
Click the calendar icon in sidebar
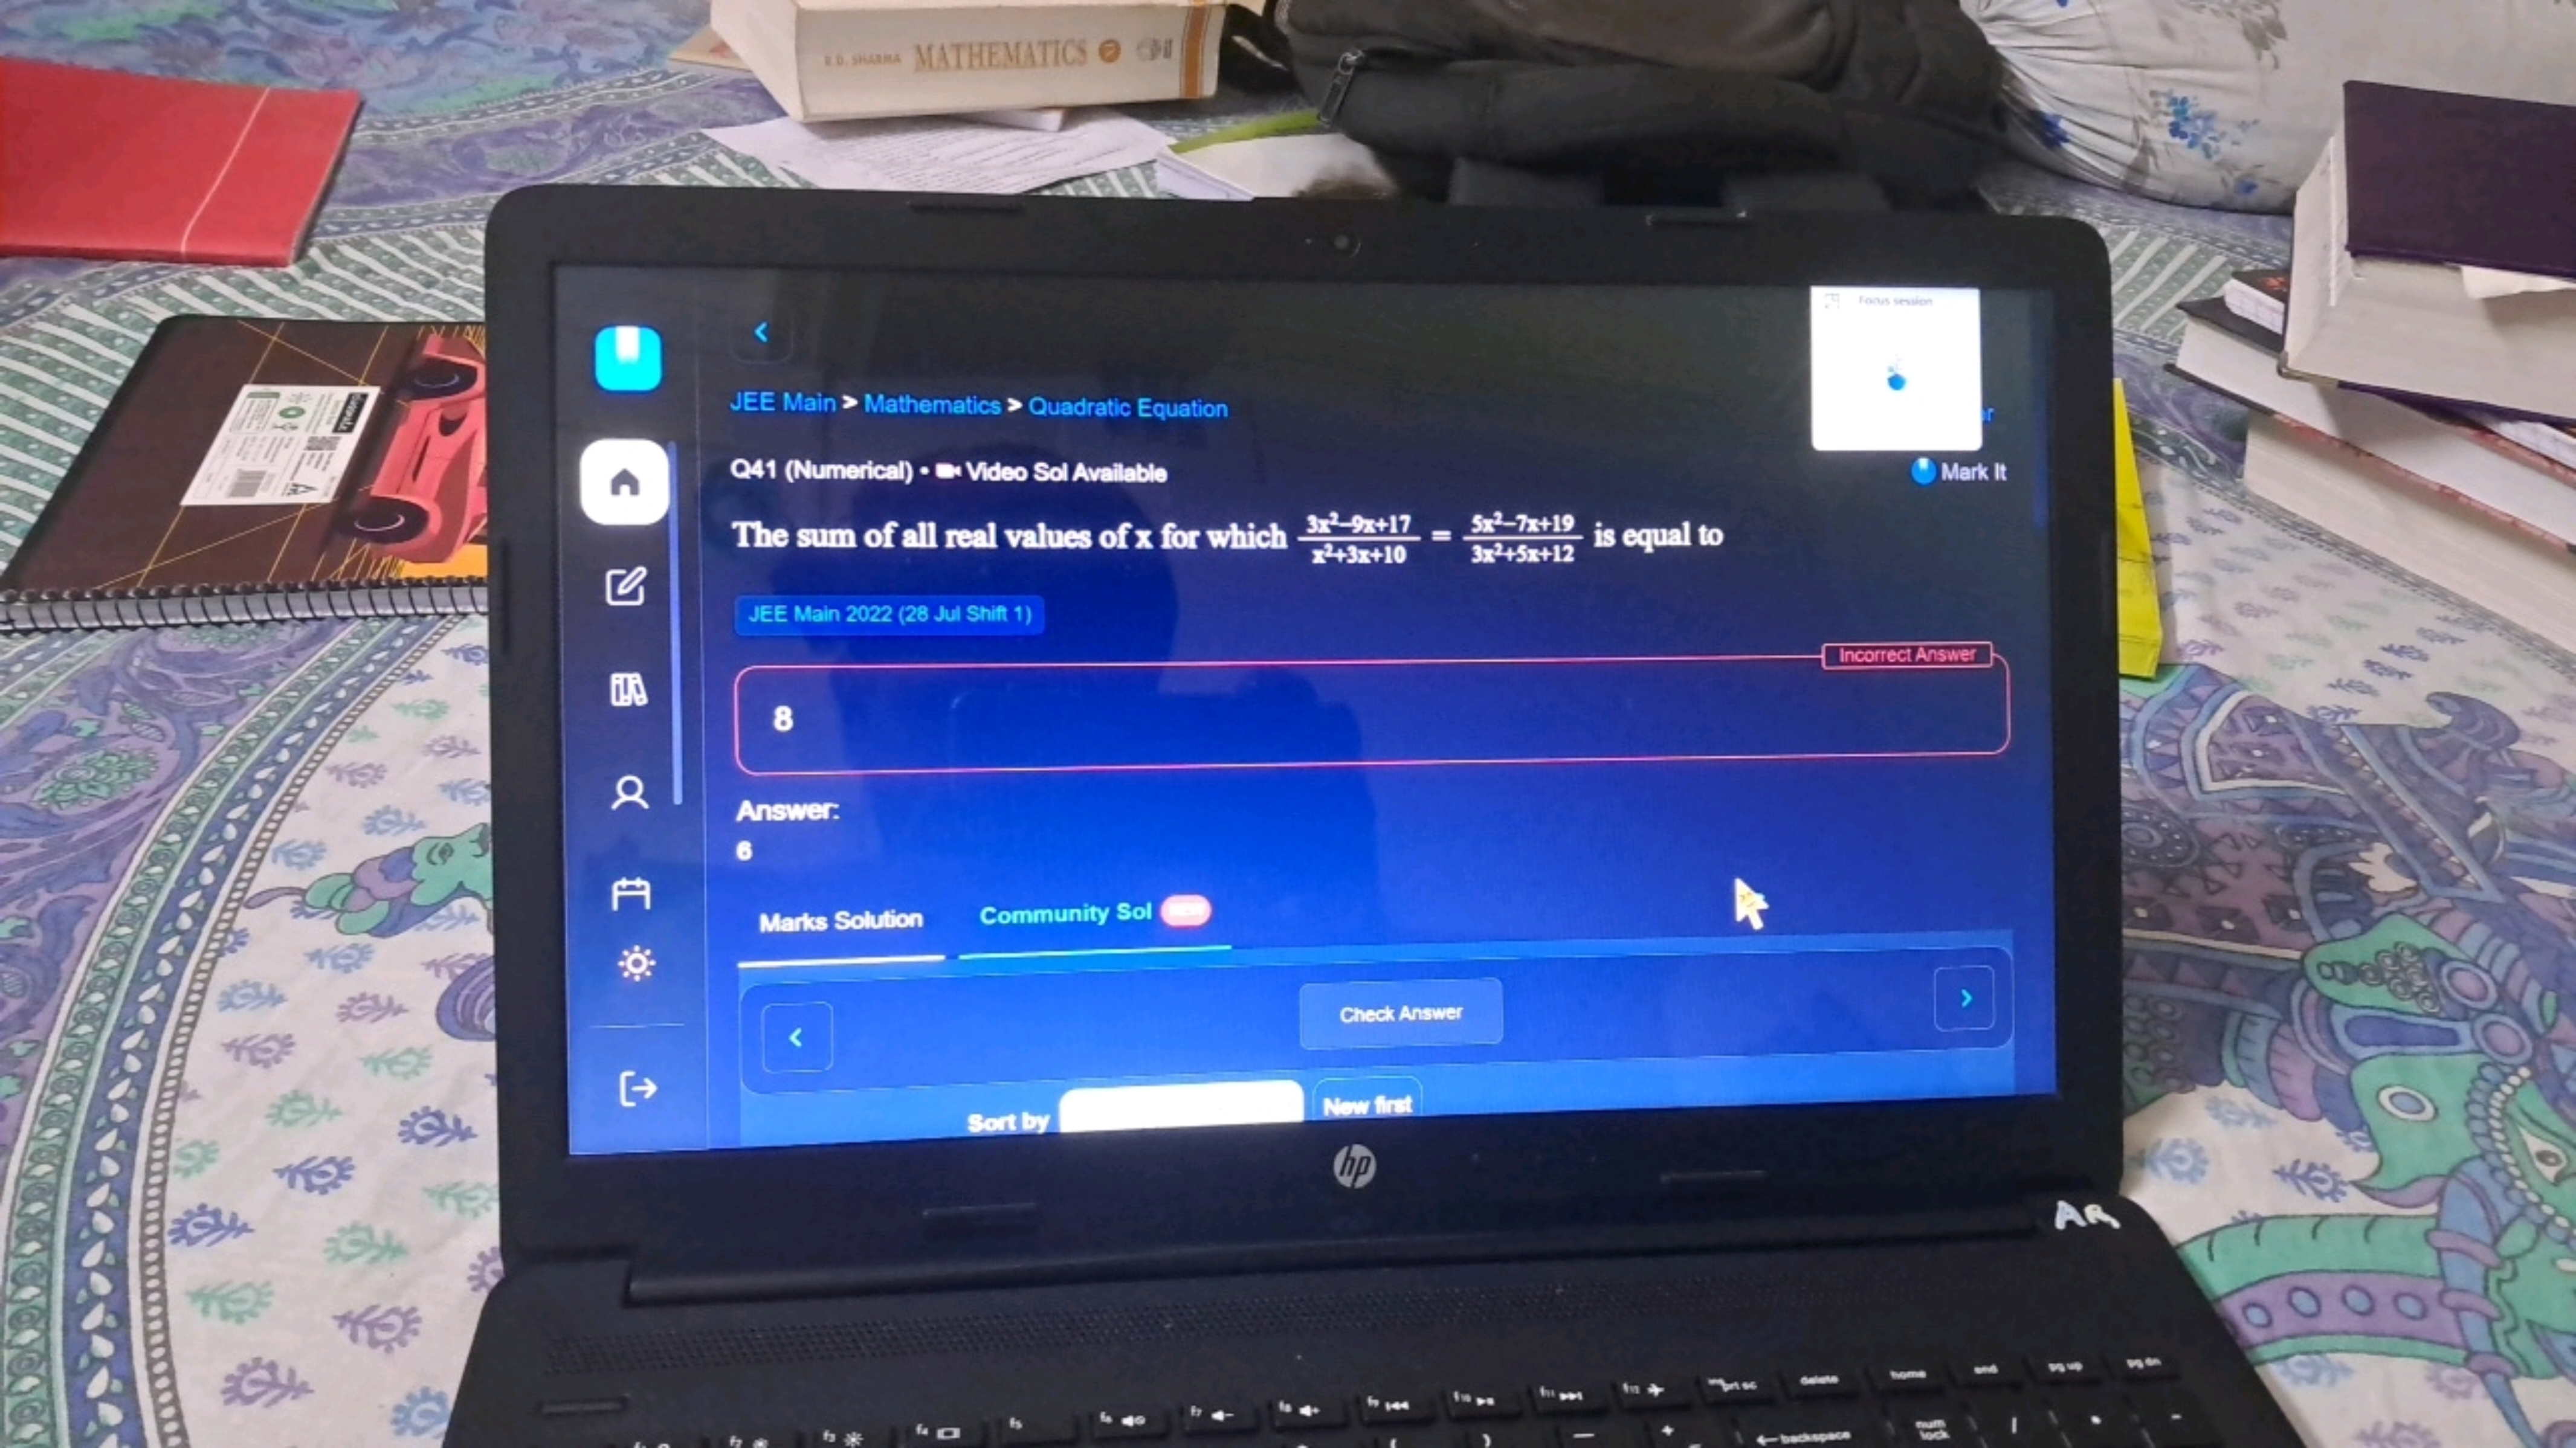631,893
